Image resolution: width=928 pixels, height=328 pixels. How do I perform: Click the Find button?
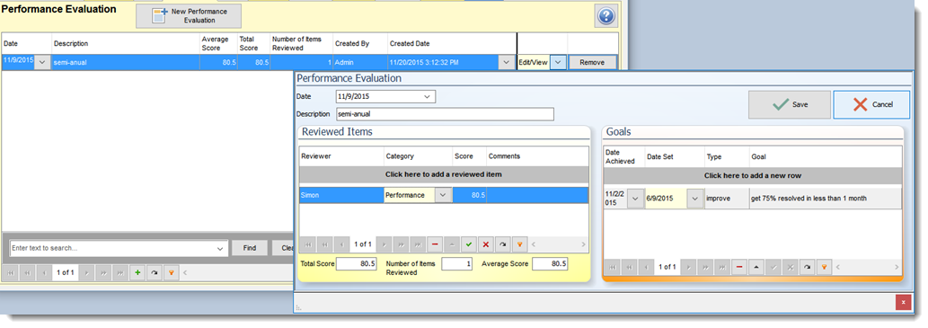coord(250,248)
